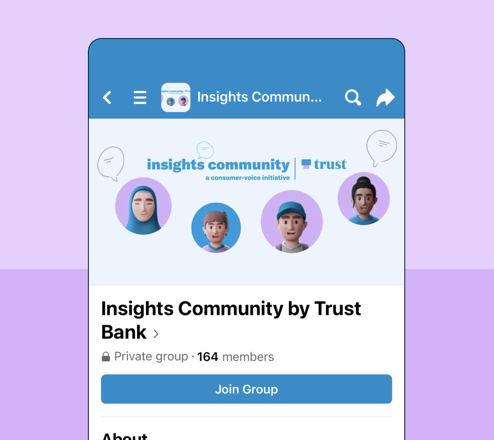Tap the group thumbnail in header
Screen dimensions: 494x440
pos(176,97)
